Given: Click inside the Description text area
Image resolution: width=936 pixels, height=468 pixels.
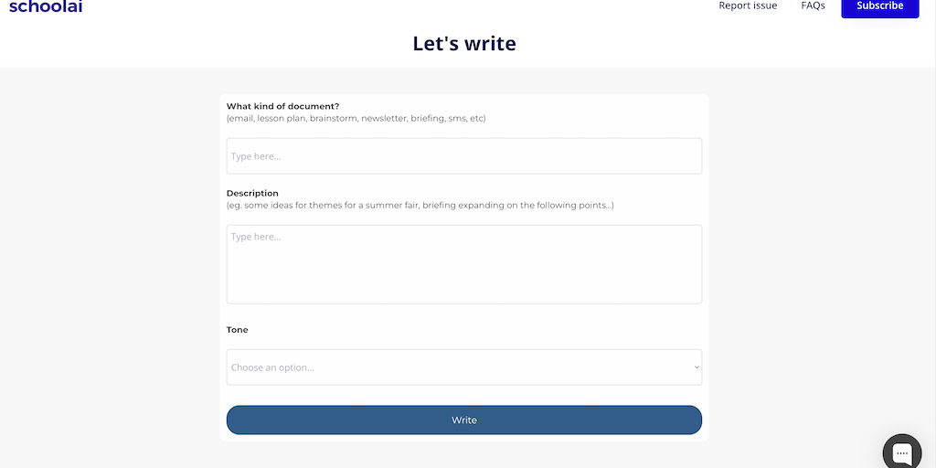Looking at the screenshot, I should coord(463,270).
